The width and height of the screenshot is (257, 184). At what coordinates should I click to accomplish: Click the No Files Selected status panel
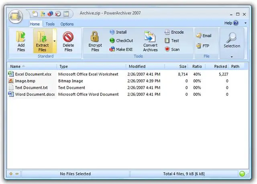tap(75, 174)
